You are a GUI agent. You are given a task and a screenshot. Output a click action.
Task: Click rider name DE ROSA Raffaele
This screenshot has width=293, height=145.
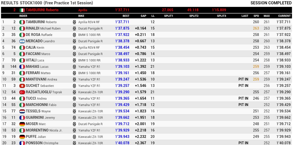point(39,35)
